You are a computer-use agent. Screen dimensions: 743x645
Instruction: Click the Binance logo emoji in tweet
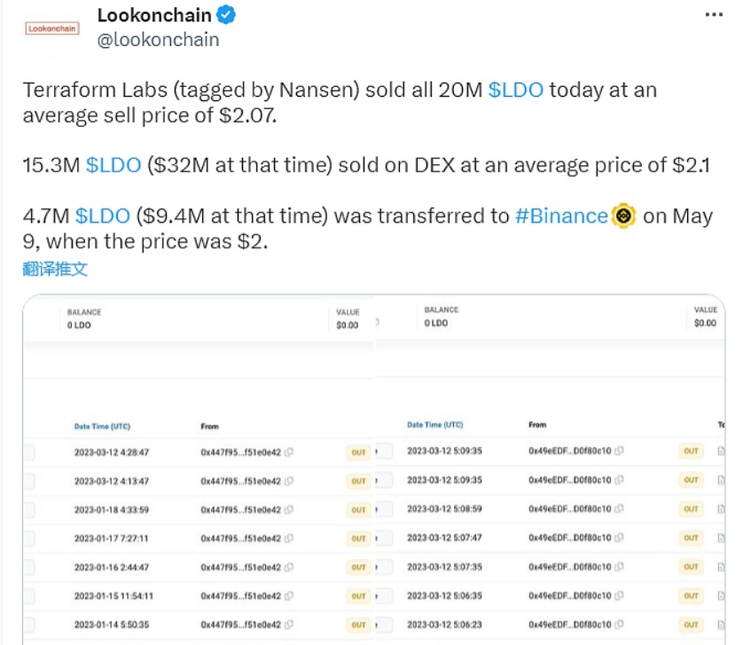click(623, 216)
